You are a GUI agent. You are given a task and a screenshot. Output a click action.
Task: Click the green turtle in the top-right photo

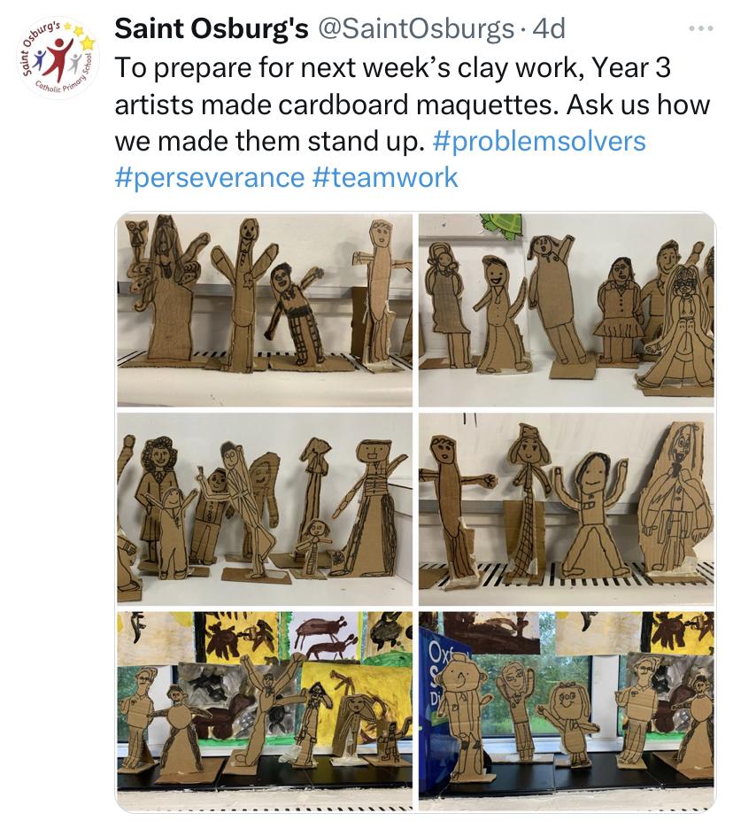[x=501, y=225]
